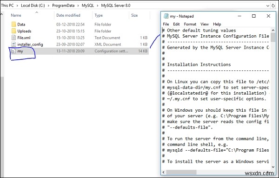Click the 13-11-2018 20:09 date cell

click(70, 51)
